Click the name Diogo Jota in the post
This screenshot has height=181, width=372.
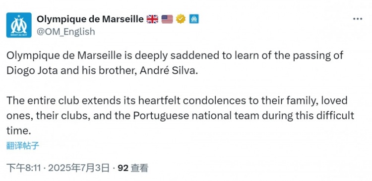tap(32, 71)
